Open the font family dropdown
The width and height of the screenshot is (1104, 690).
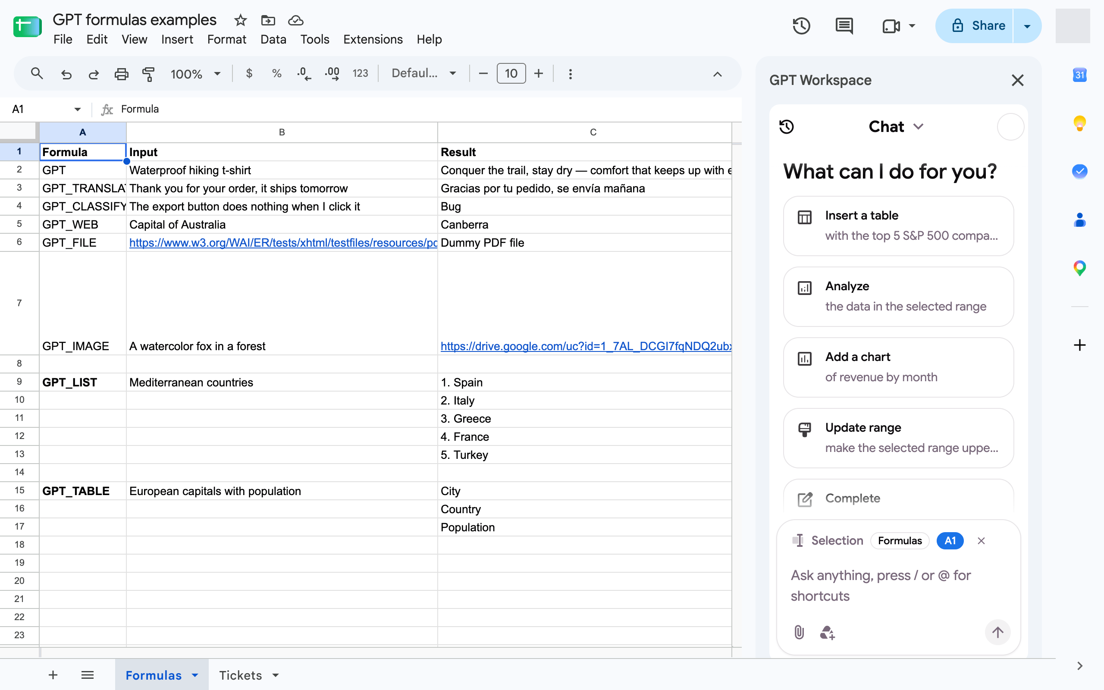coord(424,73)
